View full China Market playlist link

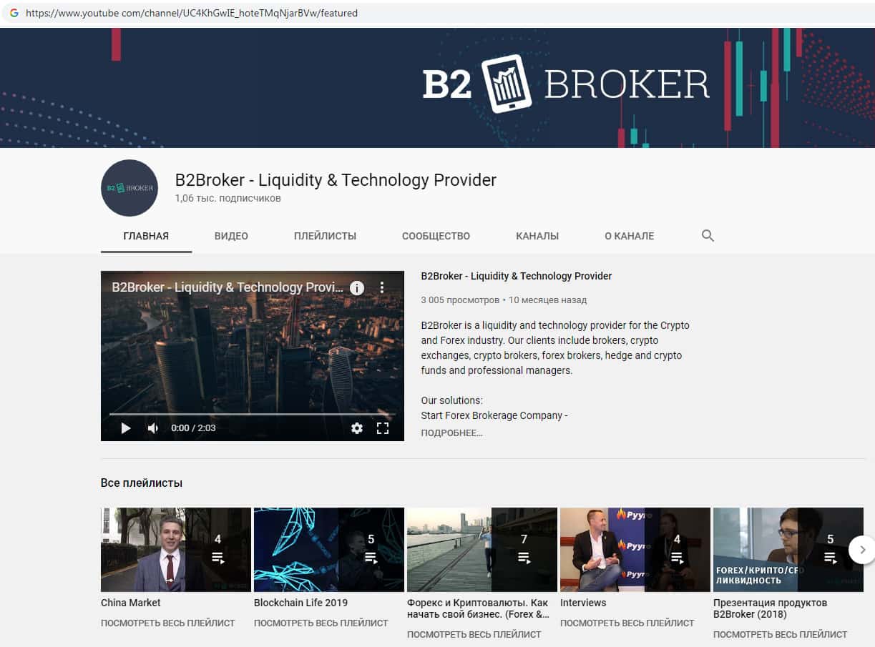pyautogui.click(x=168, y=623)
